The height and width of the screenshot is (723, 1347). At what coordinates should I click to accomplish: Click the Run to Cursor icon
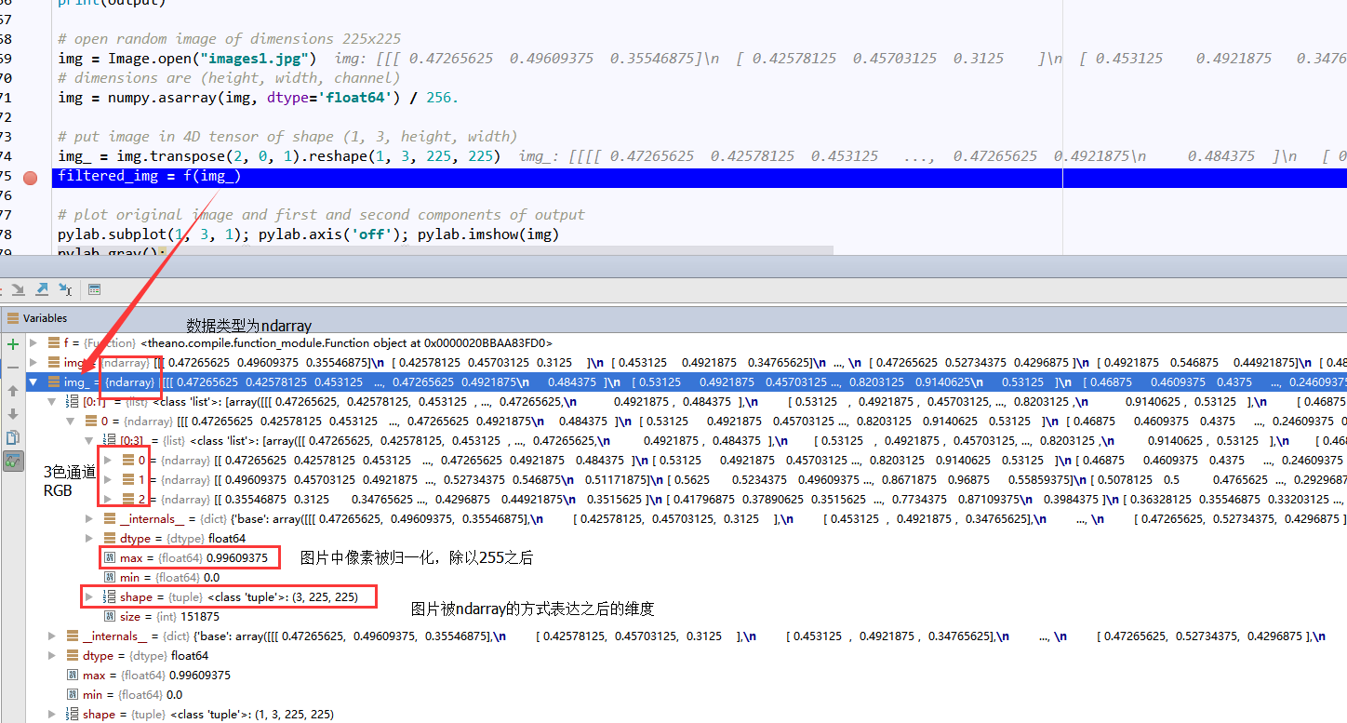tap(65, 289)
